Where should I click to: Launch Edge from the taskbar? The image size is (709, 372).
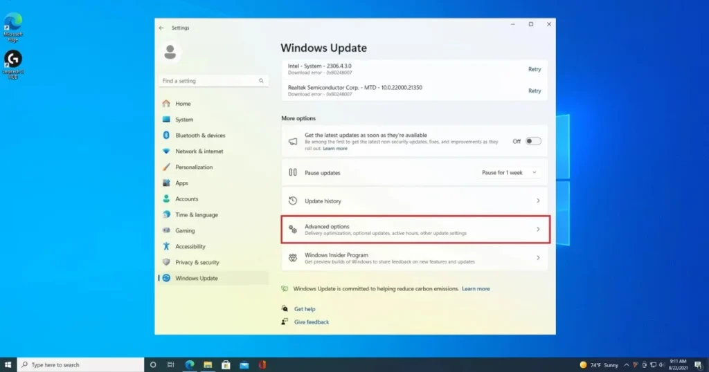(190, 365)
